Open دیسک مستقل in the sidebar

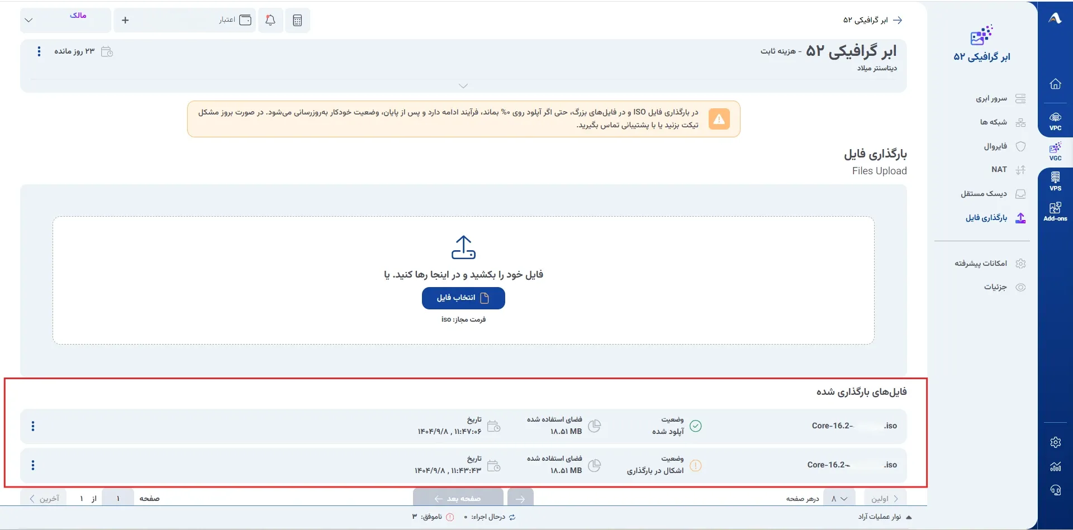point(993,194)
